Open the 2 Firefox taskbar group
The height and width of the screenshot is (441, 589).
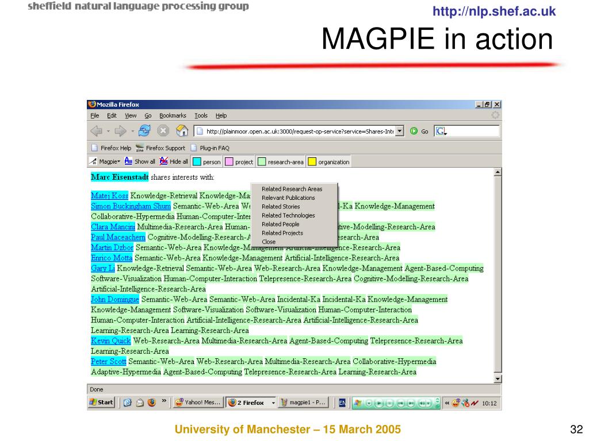[x=251, y=403]
